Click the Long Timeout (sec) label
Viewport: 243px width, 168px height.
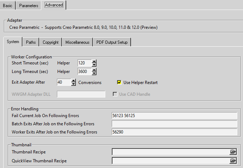[x=30, y=72]
